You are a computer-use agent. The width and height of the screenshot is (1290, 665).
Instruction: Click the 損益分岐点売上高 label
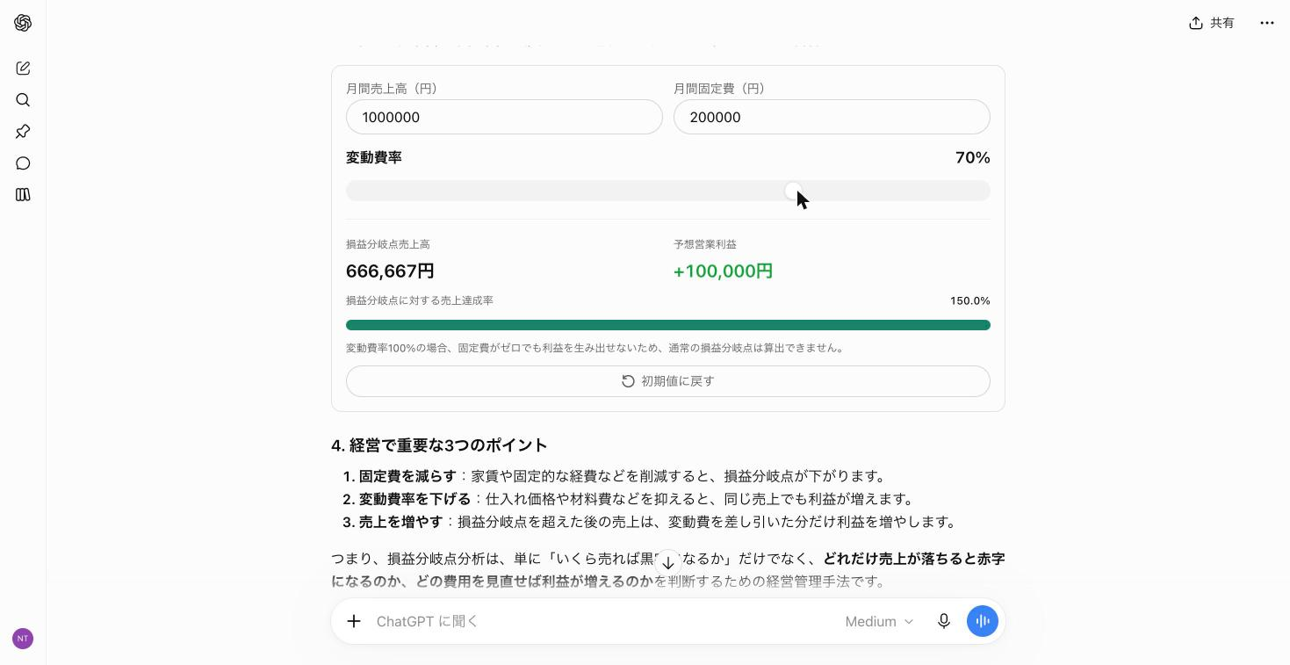(x=388, y=244)
